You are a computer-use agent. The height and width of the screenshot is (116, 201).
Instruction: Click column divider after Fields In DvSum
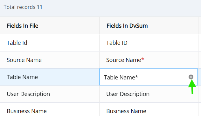[x=198, y=25]
